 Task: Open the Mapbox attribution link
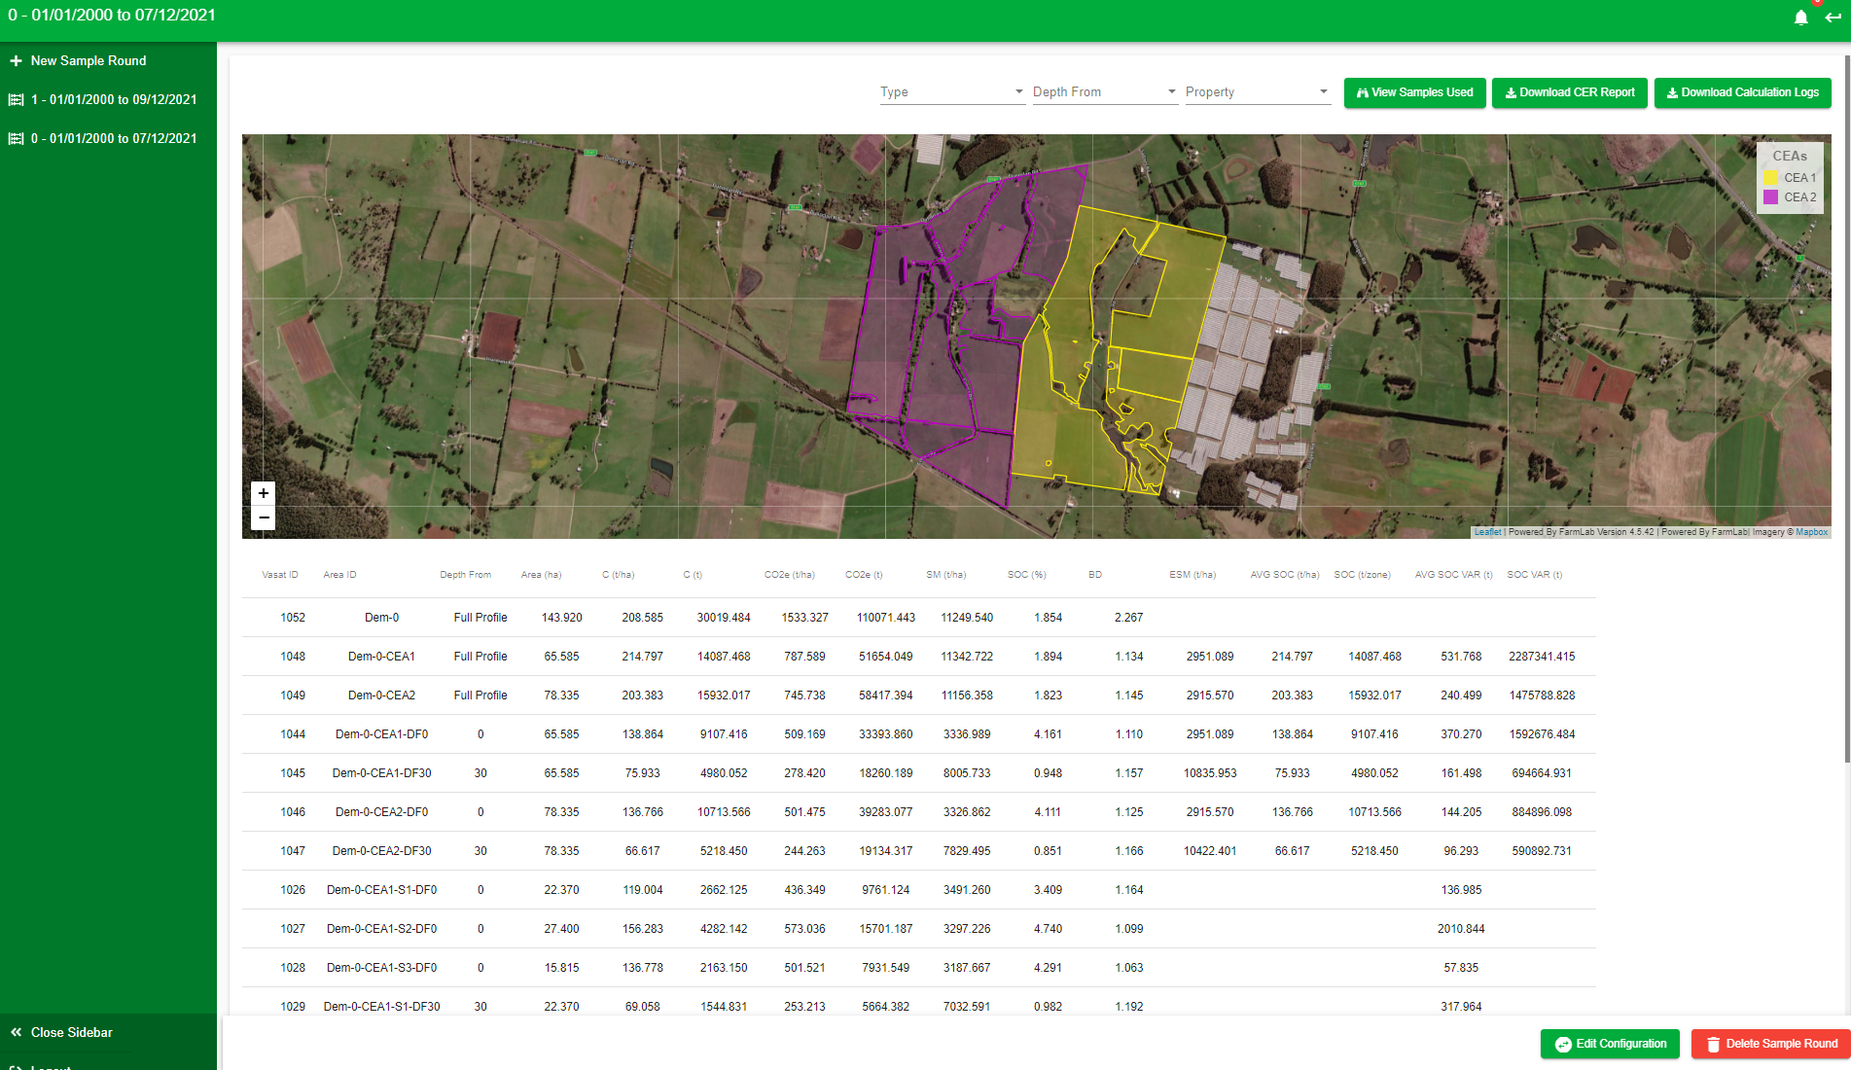(x=1811, y=532)
